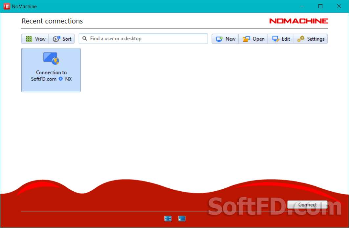Edit the selected connection
Viewport: 349px width, 228px height.
tap(281, 39)
